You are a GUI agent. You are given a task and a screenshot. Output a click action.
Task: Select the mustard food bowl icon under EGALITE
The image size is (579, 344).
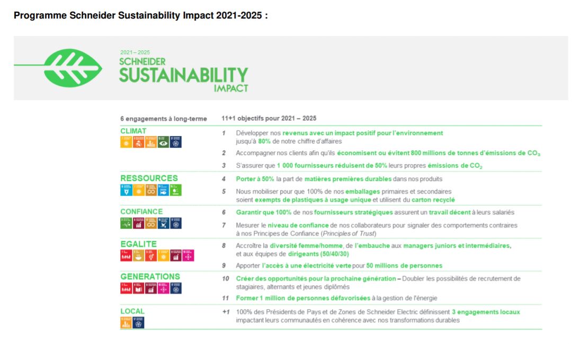pos(138,256)
